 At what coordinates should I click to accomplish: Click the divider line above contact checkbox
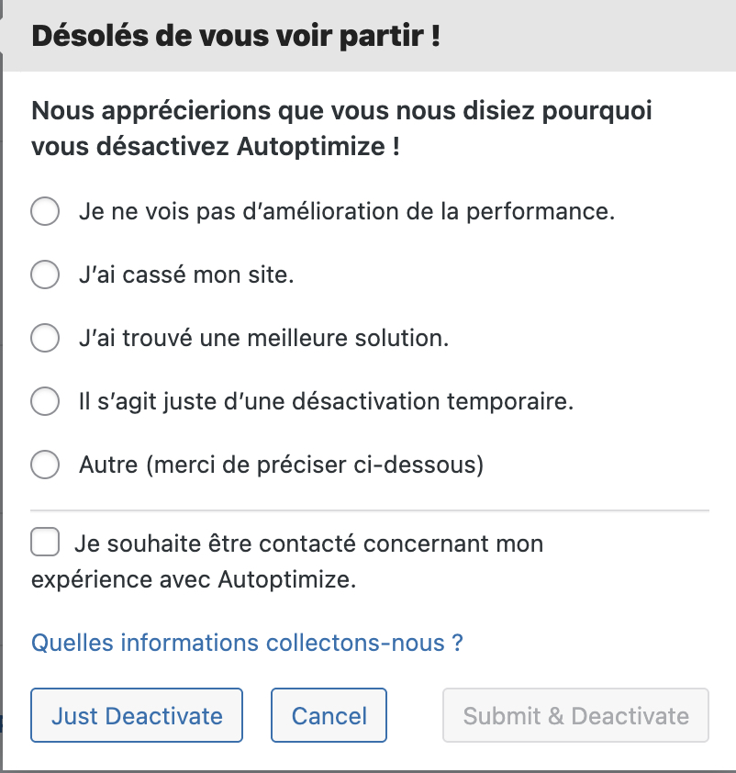(x=370, y=510)
